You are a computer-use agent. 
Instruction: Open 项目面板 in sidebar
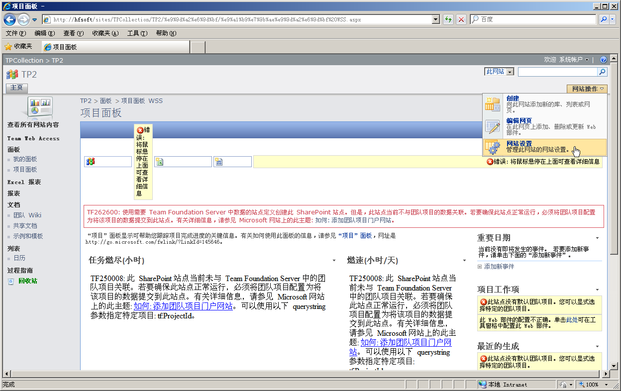[x=25, y=170]
